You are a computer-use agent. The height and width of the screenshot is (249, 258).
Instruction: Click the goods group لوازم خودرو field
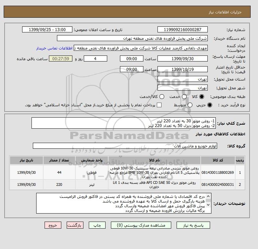pos(125,146)
